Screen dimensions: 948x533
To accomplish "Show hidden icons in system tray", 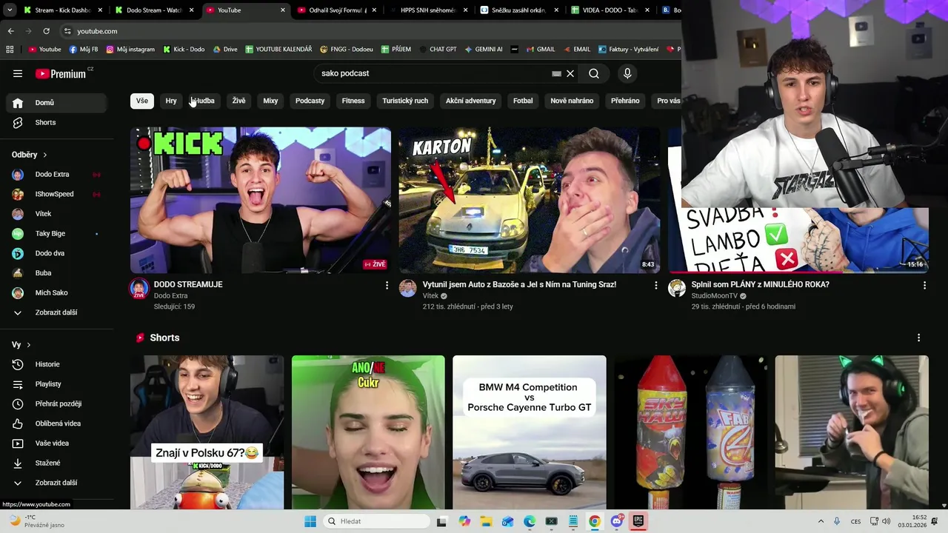I will [x=821, y=521].
